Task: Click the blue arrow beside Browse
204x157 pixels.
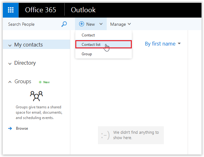Action: pyautogui.click(x=10, y=128)
